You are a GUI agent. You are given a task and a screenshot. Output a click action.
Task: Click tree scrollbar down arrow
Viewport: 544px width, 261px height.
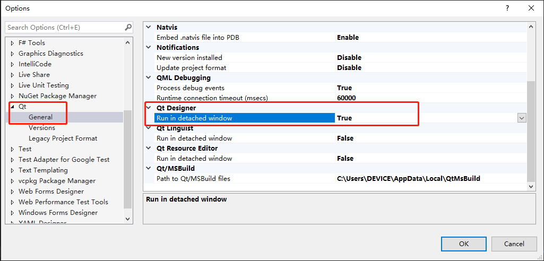[x=127, y=219]
